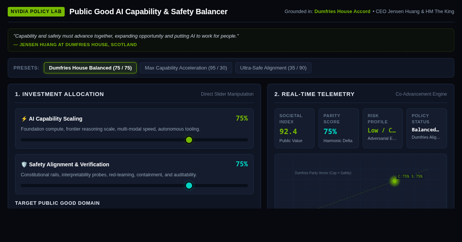Image resolution: width=462 pixels, height=242 pixels.
Task: Click the 'Direct Slider Manipulation' label
Action: pos(227,94)
